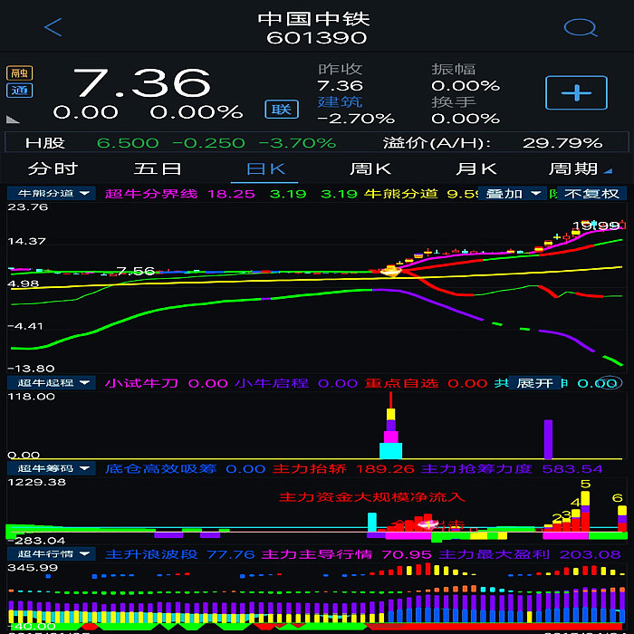Screen dimensions: 634x634
Task: Switch to the 周K weekly chart tab
Action: point(370,168)
